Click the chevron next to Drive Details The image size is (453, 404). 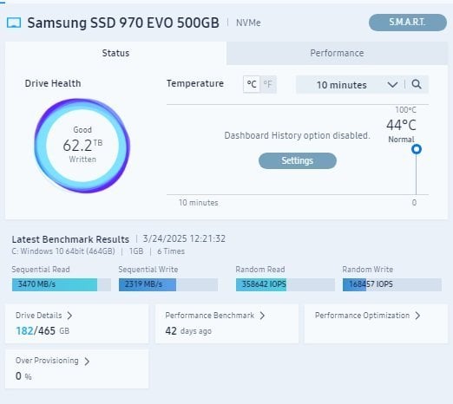coord(69,316)
